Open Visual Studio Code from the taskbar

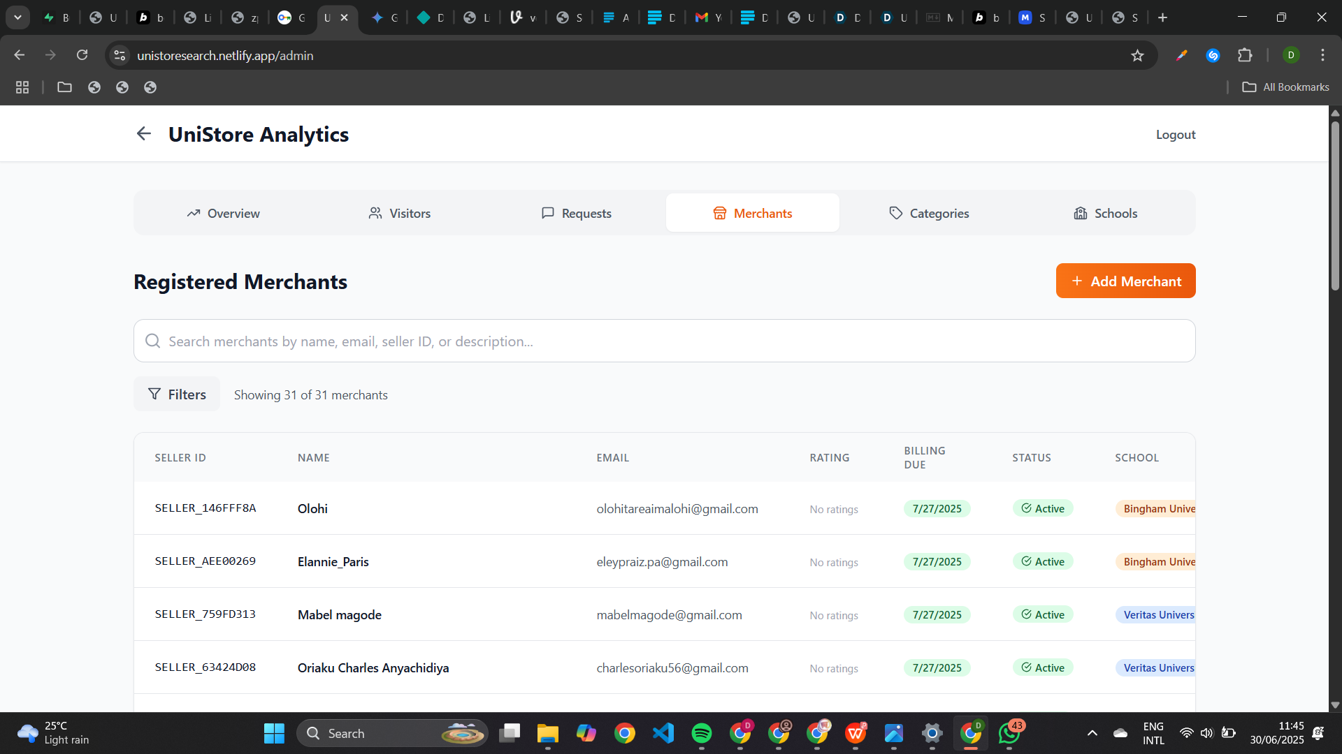(663, 733)
